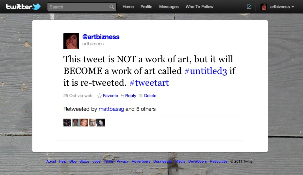This screenshot has width=303, height=175.
Task: Click the first retweeter avatar with guitar
Action: tap(67, 123)
